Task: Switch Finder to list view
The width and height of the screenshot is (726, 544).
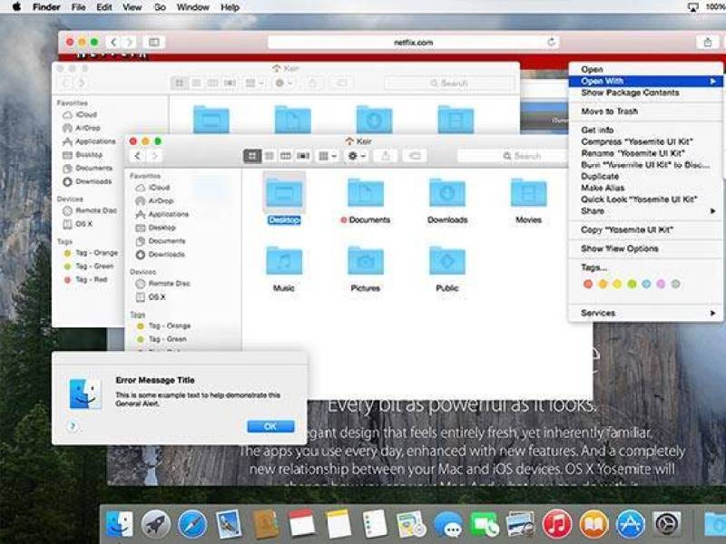Action: click(270, 156)
